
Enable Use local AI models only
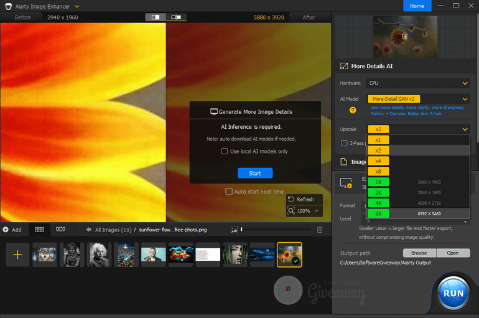225,151
